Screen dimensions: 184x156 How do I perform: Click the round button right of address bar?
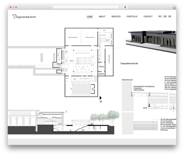coord(125,7)
